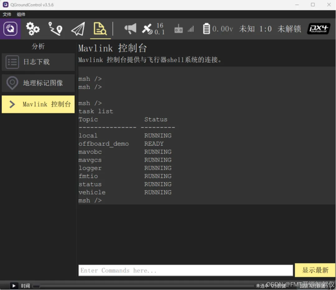The width and height of the screenshot is (336, 290).
Task: Open the 组件 menu
Action: [x=21, y=14]
